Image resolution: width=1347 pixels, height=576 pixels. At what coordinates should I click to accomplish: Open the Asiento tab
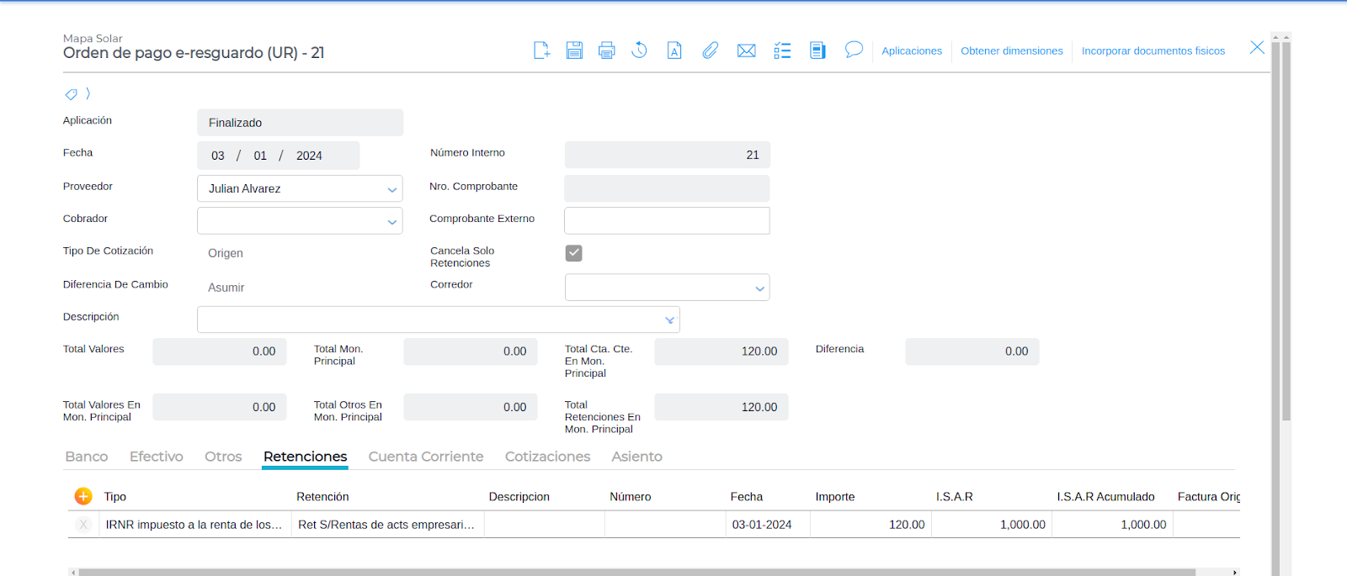[636, 457]
